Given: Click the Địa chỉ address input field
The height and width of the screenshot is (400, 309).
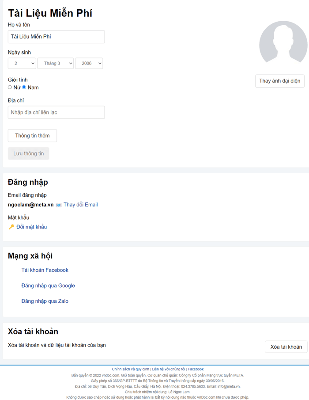Looking at the screenshot, I should pyautogui.click(x=56, y=112).
